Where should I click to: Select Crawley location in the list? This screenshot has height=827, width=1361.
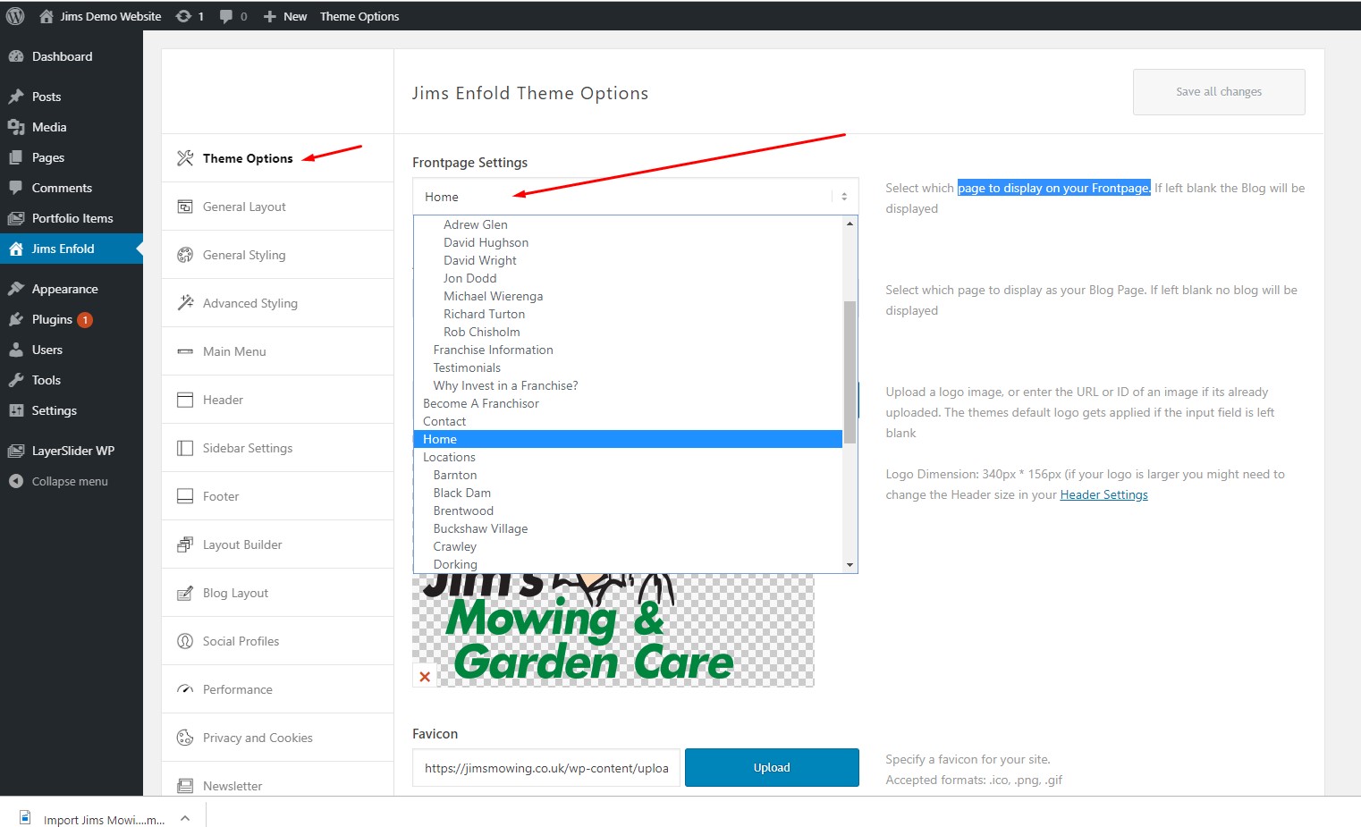point(628,546)
